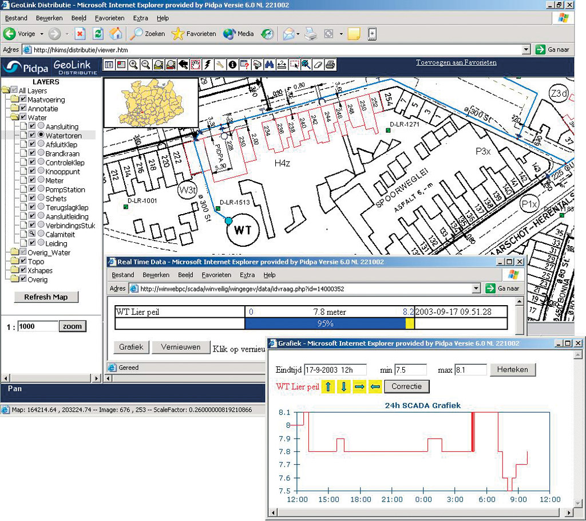This screenshot has height=521, width=586.
Task: Select the eraser Clear Selection tool
Action: point(318,65)
